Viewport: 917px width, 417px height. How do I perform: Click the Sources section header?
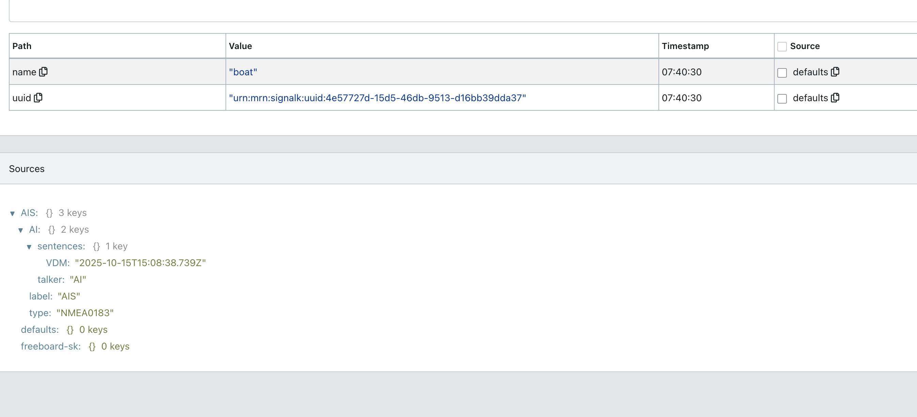tap(27, 169)
